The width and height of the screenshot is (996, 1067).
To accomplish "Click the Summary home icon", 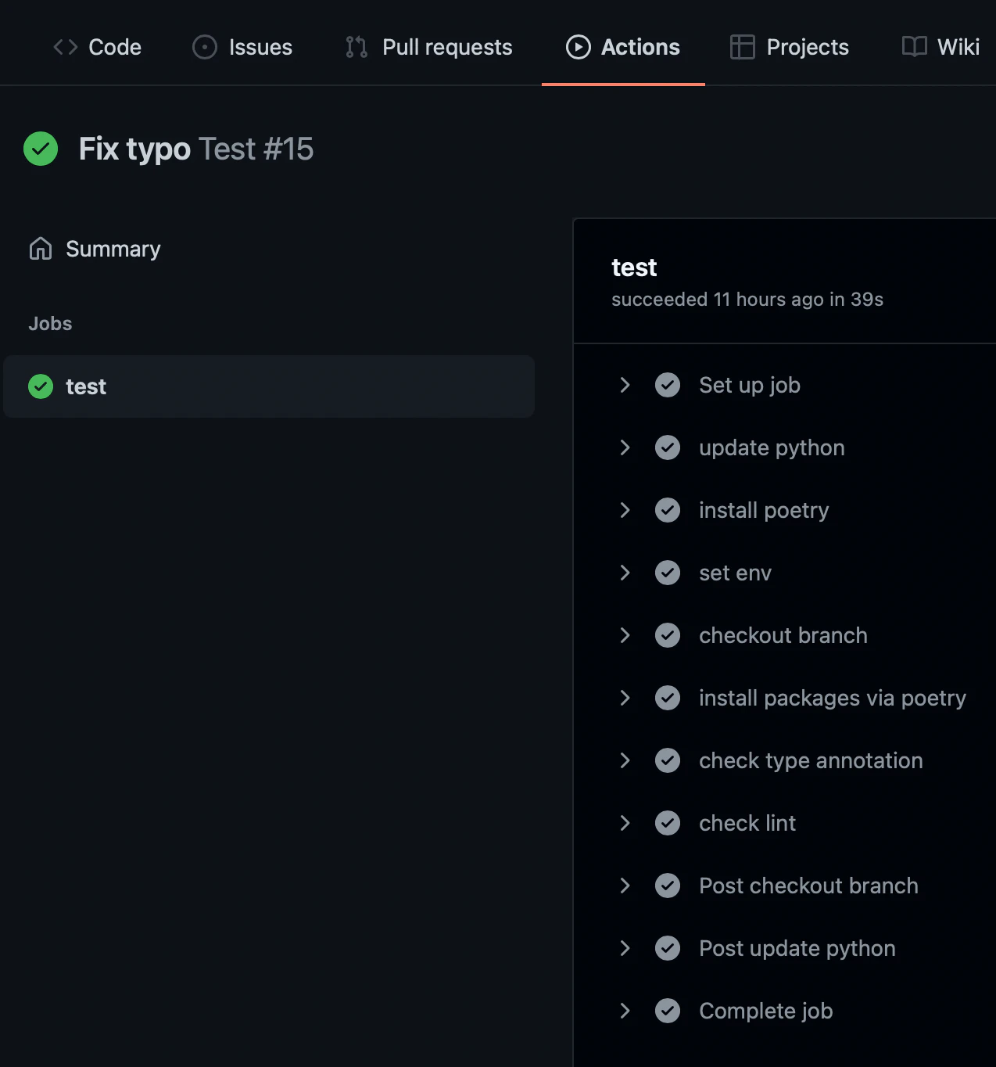I will pyautogui.click(x=41, y=249).
